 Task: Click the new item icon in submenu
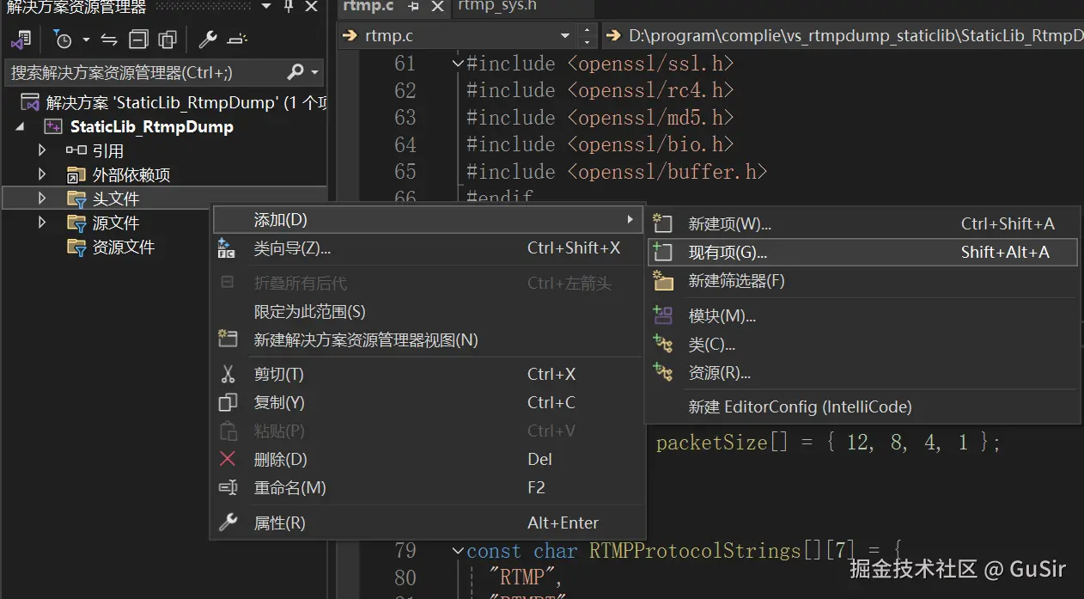[662, 223]
